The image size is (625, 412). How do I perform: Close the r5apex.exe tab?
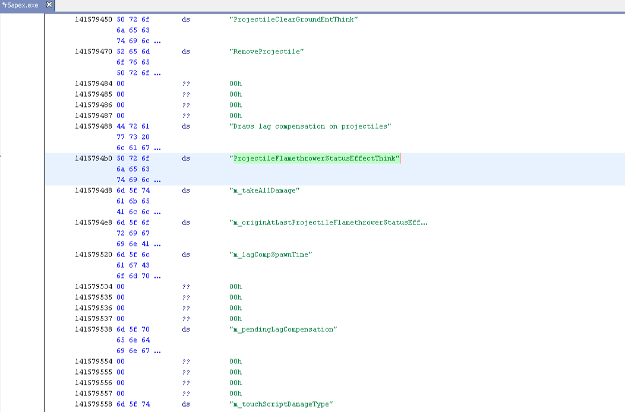pos(49,5)
